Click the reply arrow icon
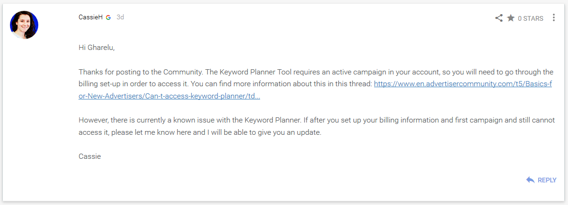Viewport: 568px width, 205px height. click(x=530, y=180)
